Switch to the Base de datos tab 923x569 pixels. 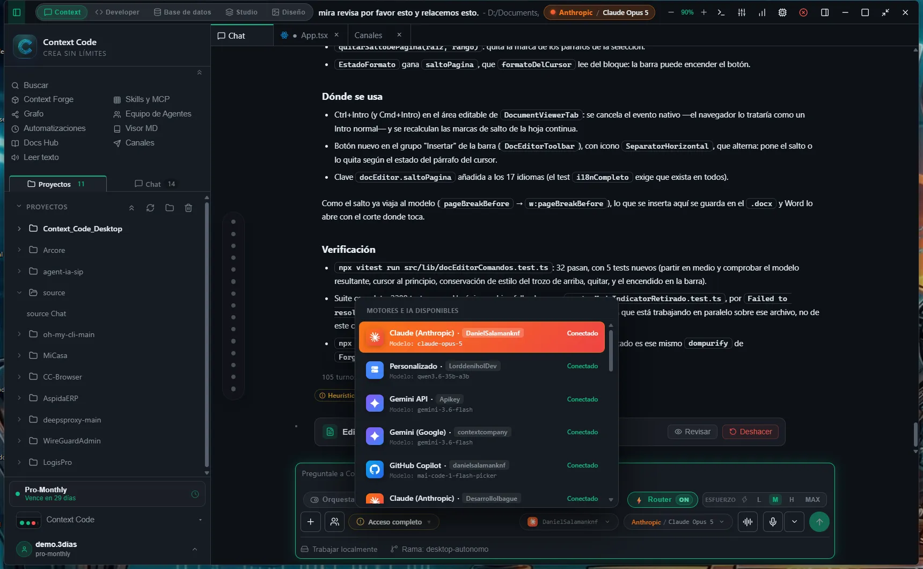[182, 12]
